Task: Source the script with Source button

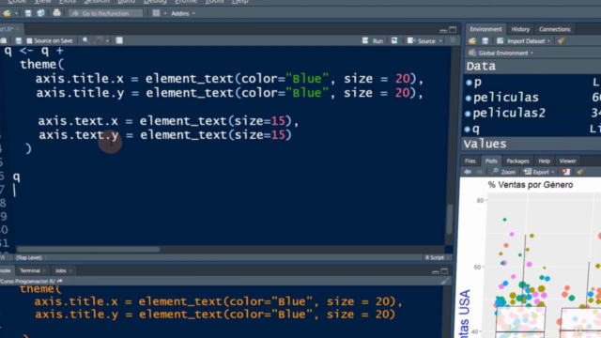Action: (x=422, y=40)
